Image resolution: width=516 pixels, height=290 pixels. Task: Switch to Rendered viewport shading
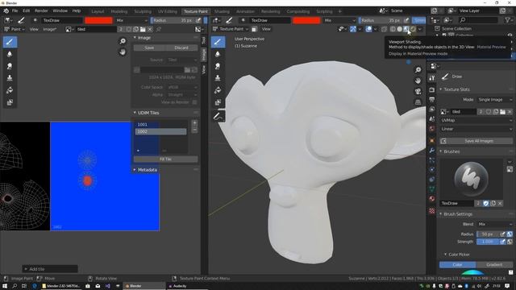tap(413, 29)
